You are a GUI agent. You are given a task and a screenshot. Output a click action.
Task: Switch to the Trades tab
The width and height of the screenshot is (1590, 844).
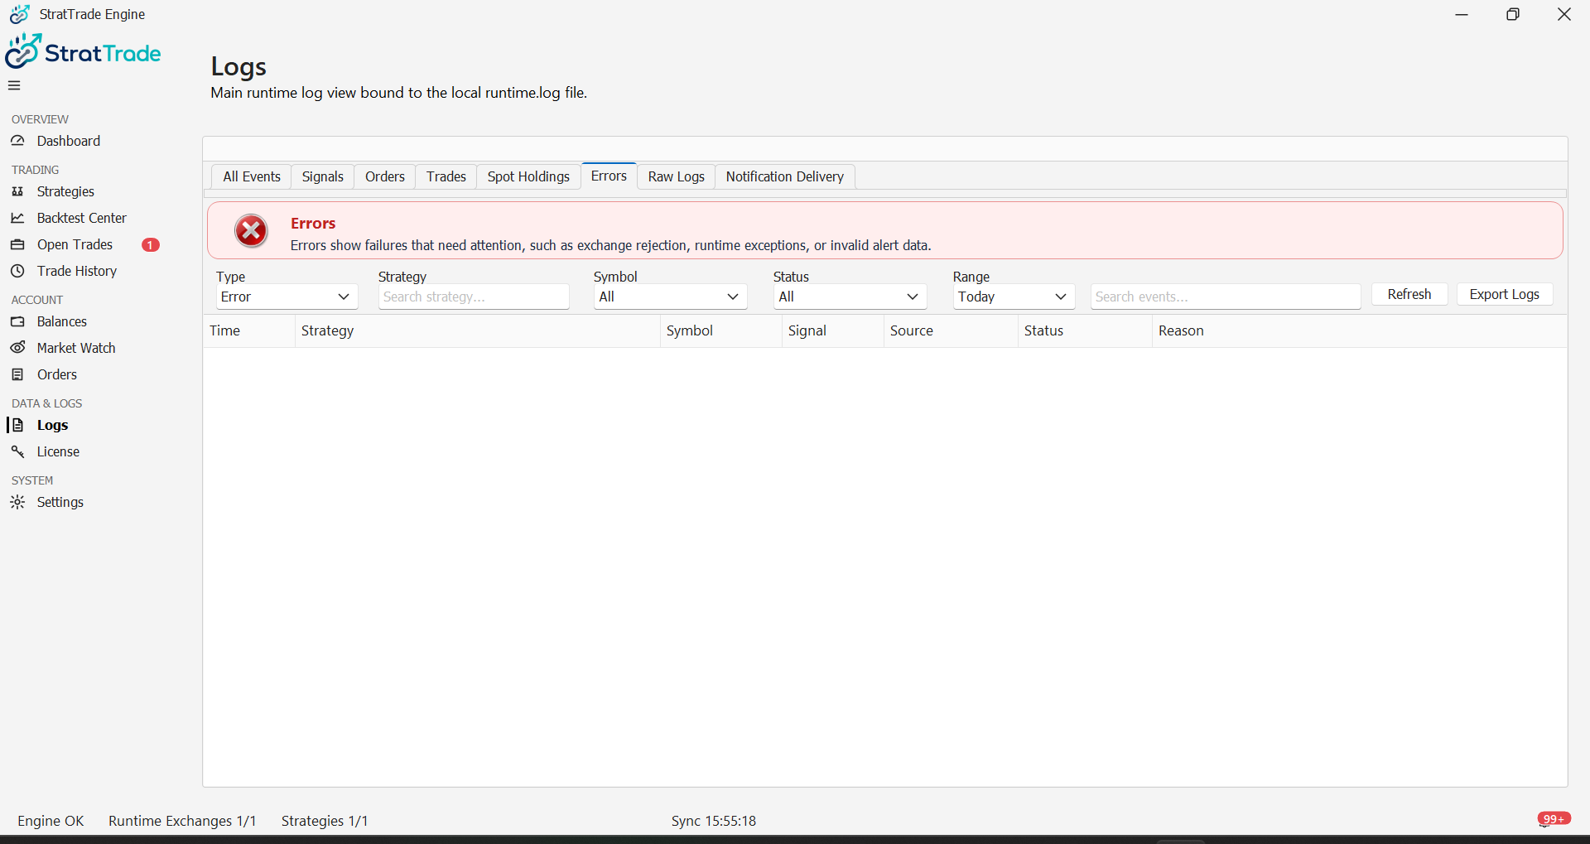coord(446,176)
